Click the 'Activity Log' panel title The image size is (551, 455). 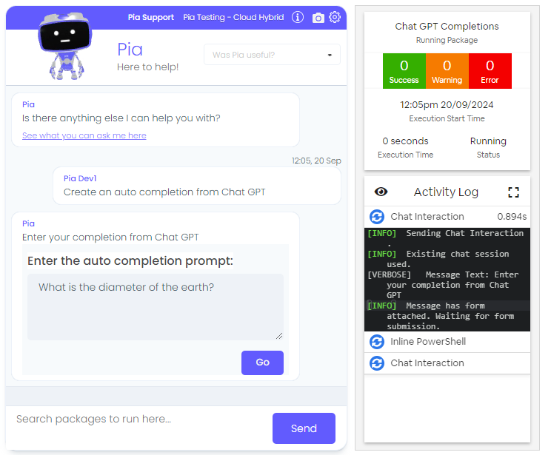point(446,192)
